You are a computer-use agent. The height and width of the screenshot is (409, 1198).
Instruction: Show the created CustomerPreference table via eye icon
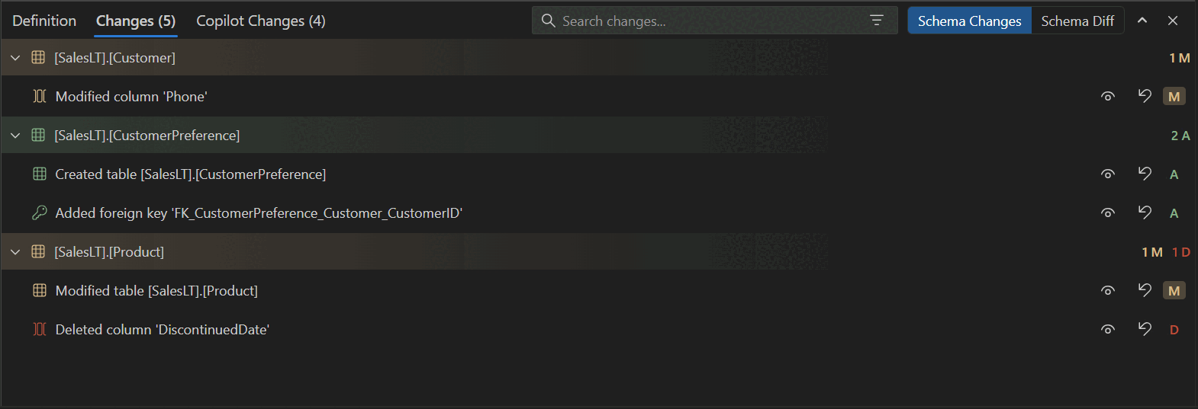1108,174
